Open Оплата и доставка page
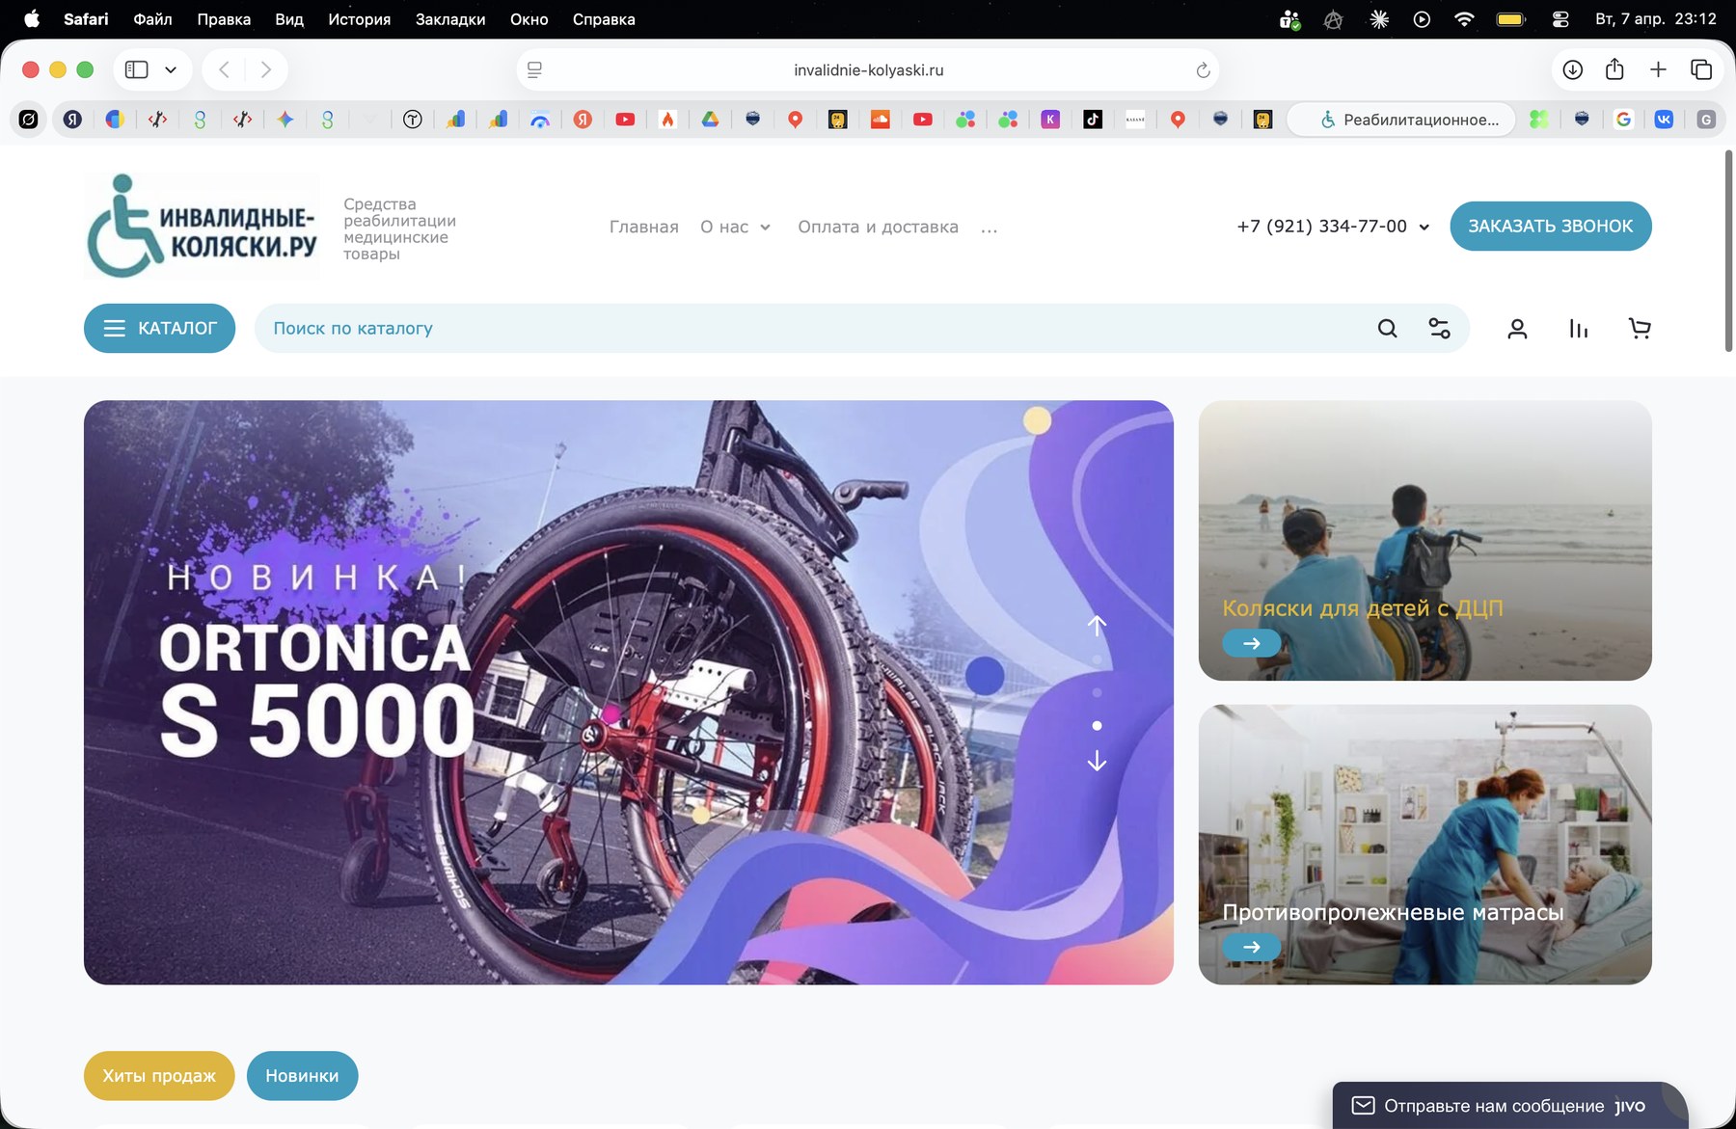 pyautogui.click(x=878, y=228)
